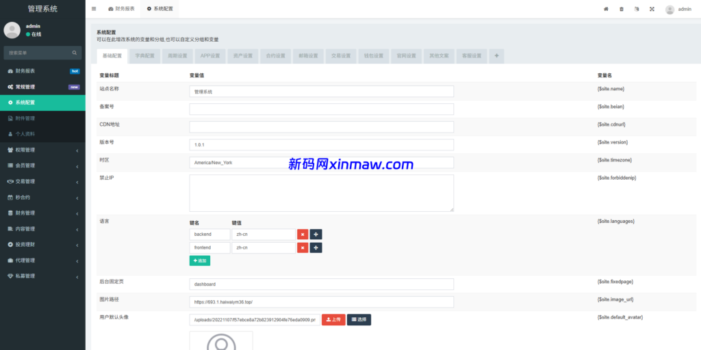Switch to 系统配置 top tab

click(160, 9)
